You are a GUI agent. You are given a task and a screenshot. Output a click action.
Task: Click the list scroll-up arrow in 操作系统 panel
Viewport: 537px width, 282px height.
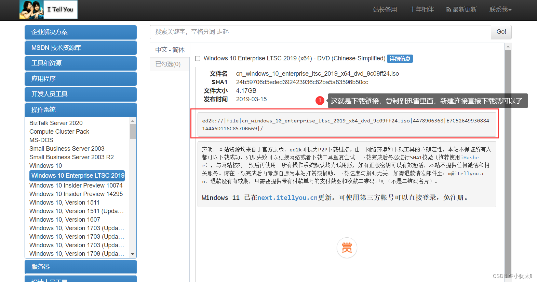pos(133,121)
